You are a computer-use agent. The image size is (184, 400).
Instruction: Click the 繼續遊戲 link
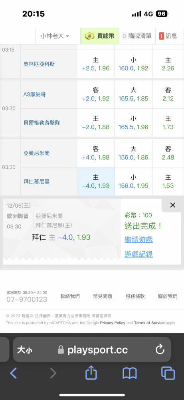coord(139,240)
